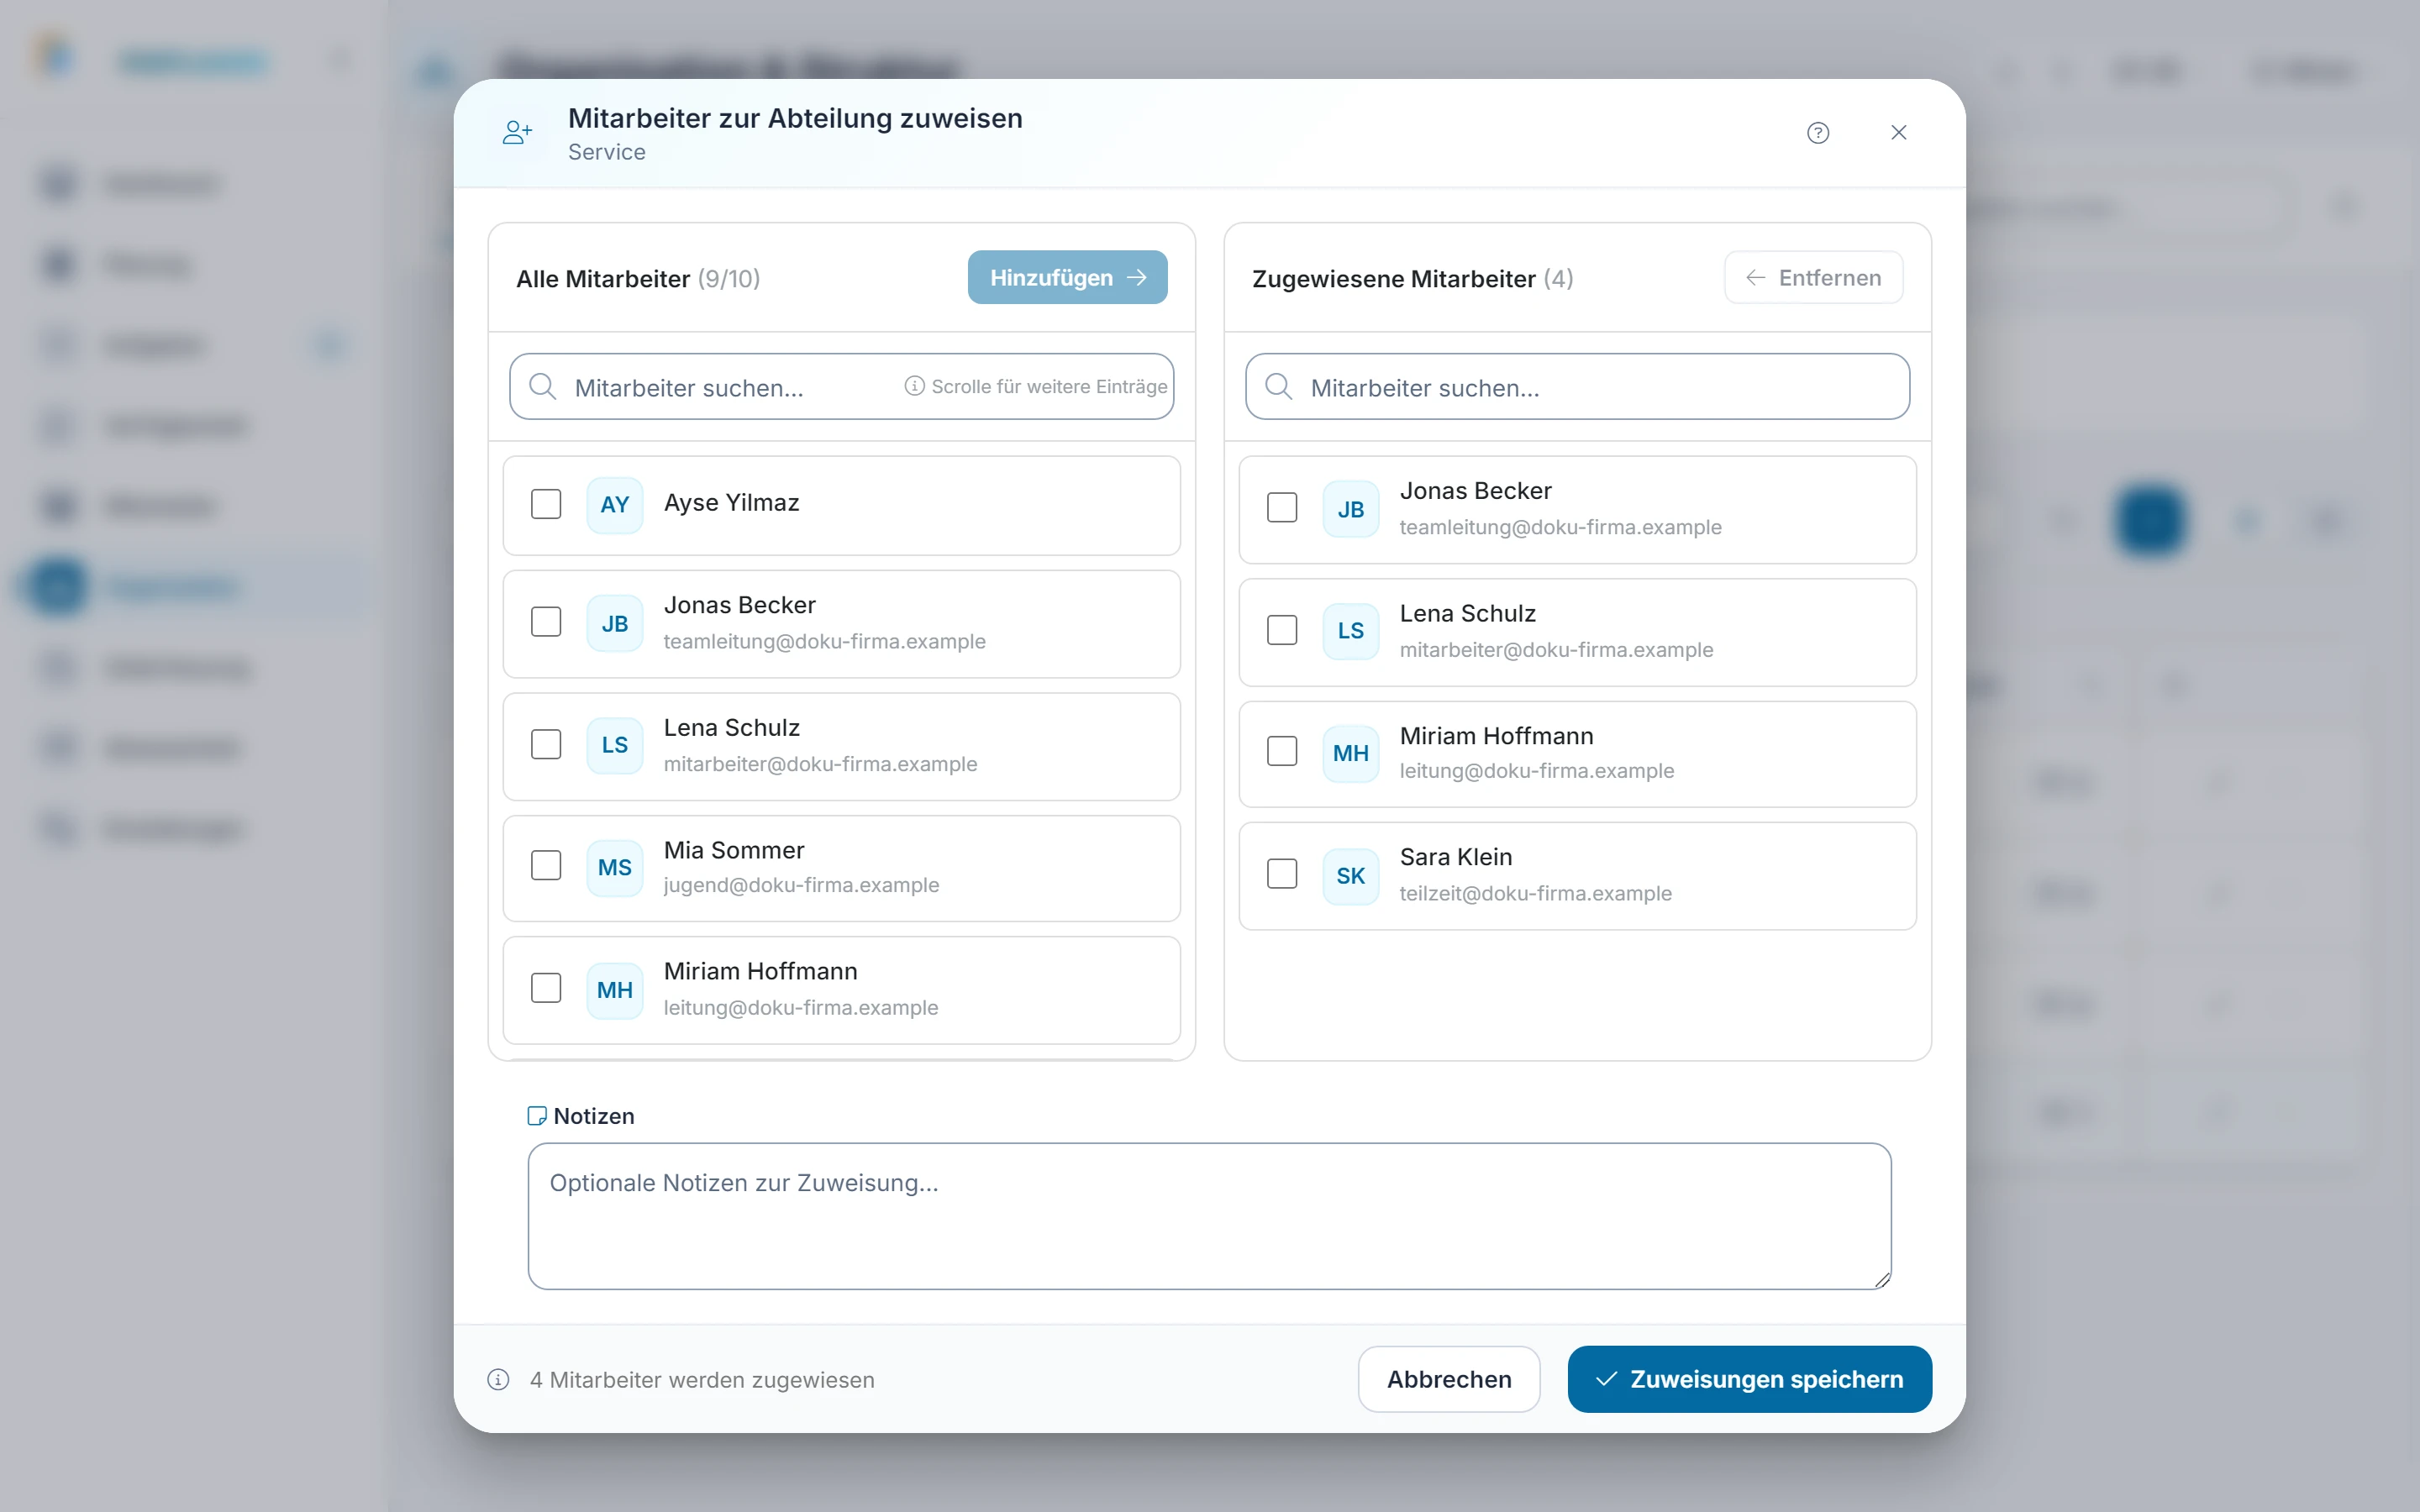Click the Abbrechen button

coord(1449,1379)
